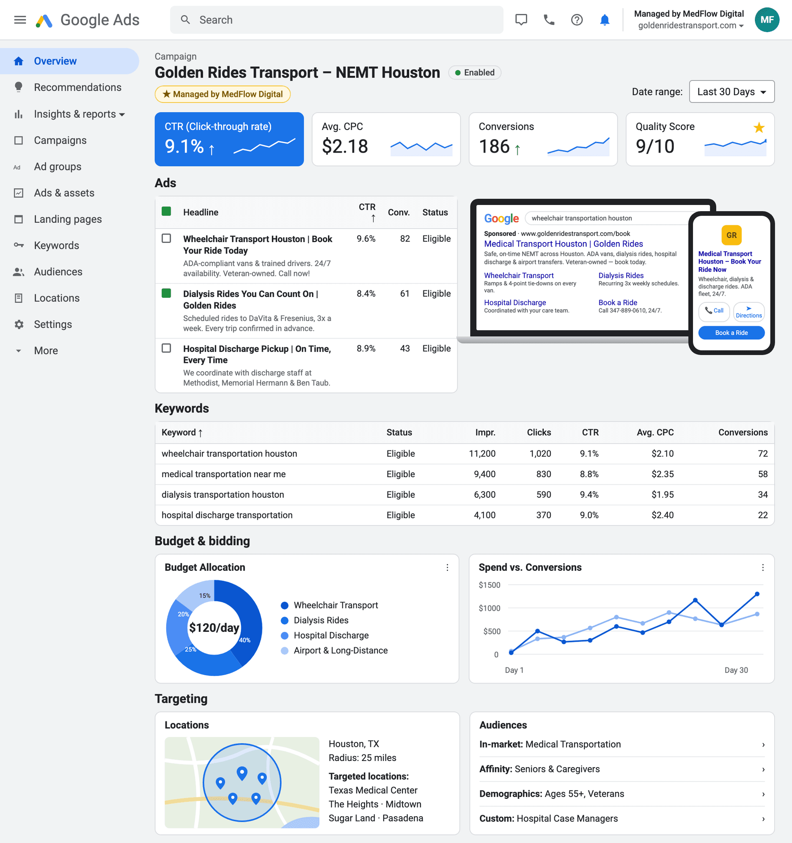Image resolution: width=792 pixels, height=843 pixels.
Task: Click Book a Ride button in mobile preview
Action: click(x=731, y=333)
